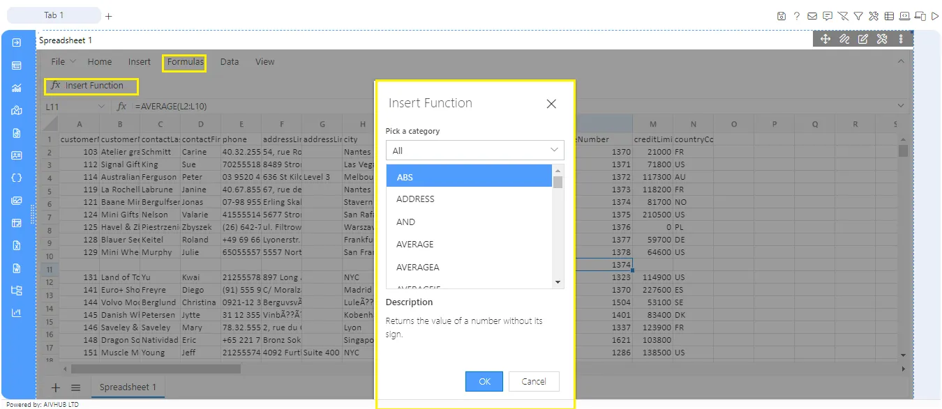The height and width of the screenshot is (409, 942).
Task: Click column header M
Action: tap(653, 124)
